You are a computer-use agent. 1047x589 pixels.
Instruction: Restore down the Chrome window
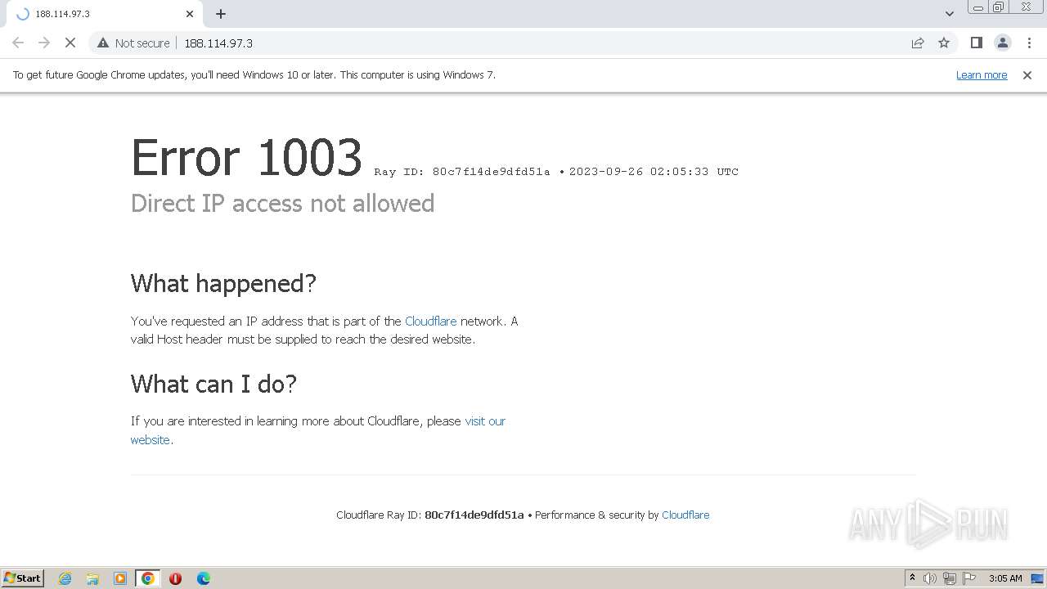tap(999, 7)
